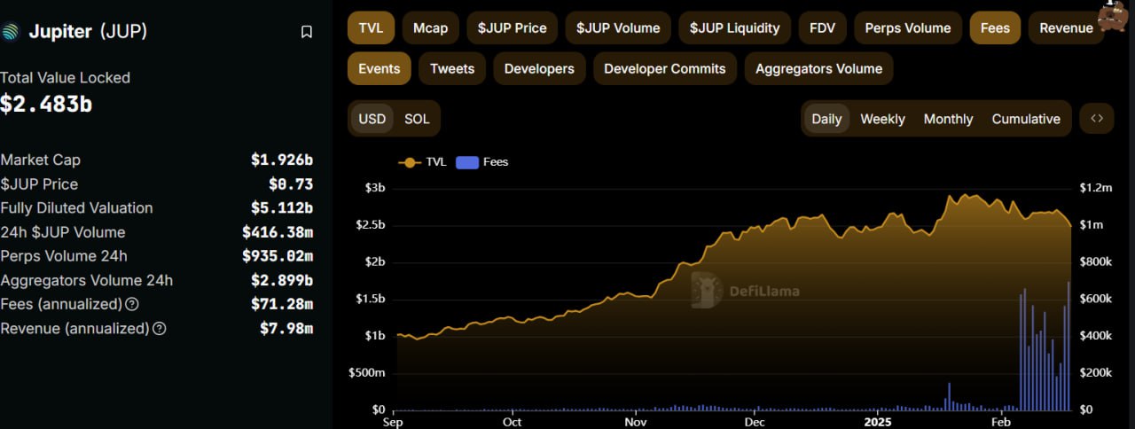Image resolution: width=1135 pixels, height=429 pixels.
Task: Select USD denomination
Action: (372, 119)
